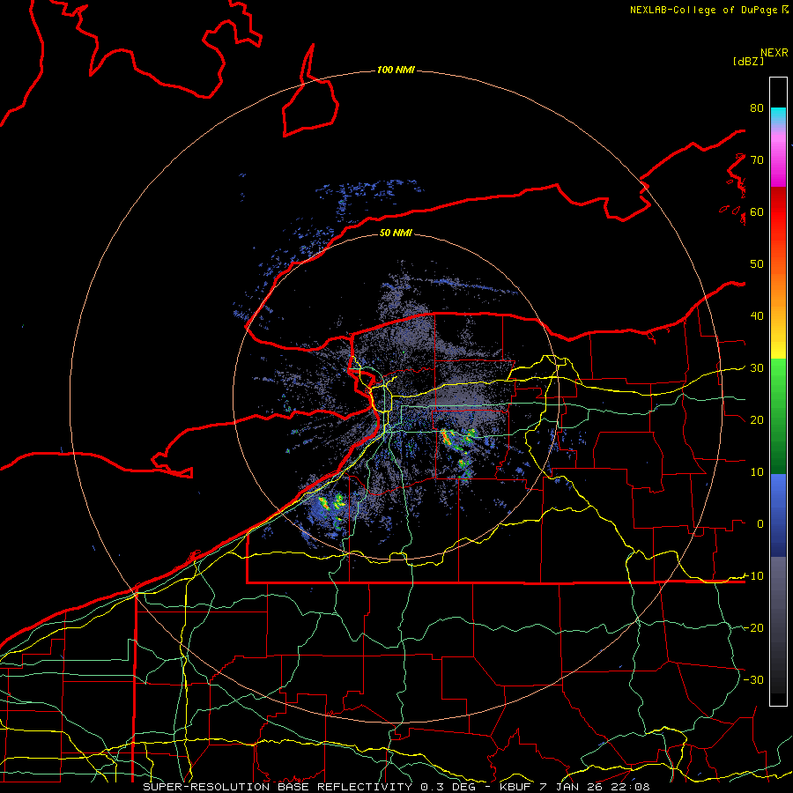
Task: Click the 50 NMI range ring label
Action: (x=396, y=233)
